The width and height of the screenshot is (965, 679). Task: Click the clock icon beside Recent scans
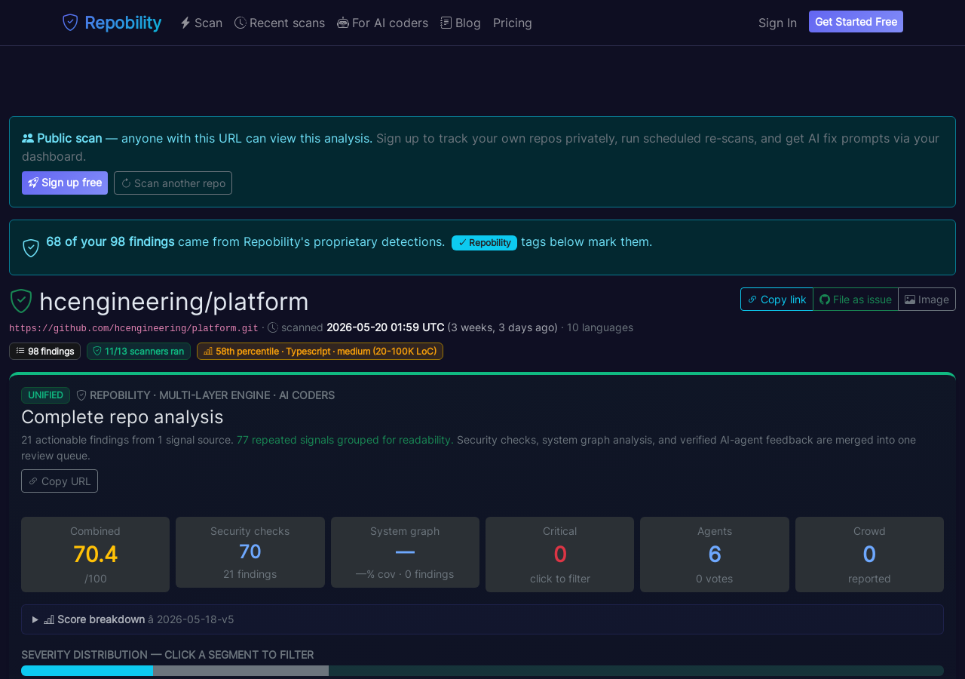tap(240, 23)
